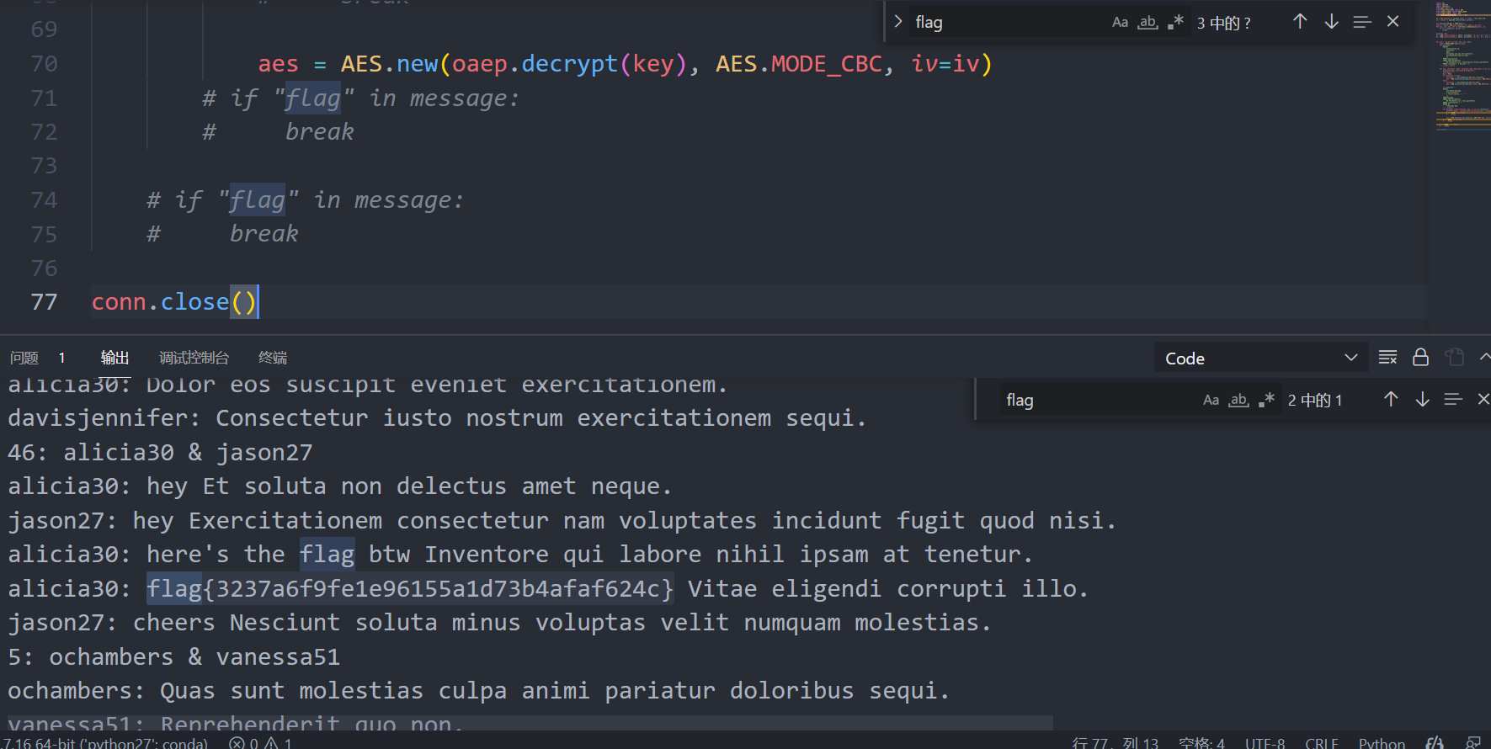Click conn.close() on line 77
This screenshot has height=749, width=1491.
tap(174, 302)
